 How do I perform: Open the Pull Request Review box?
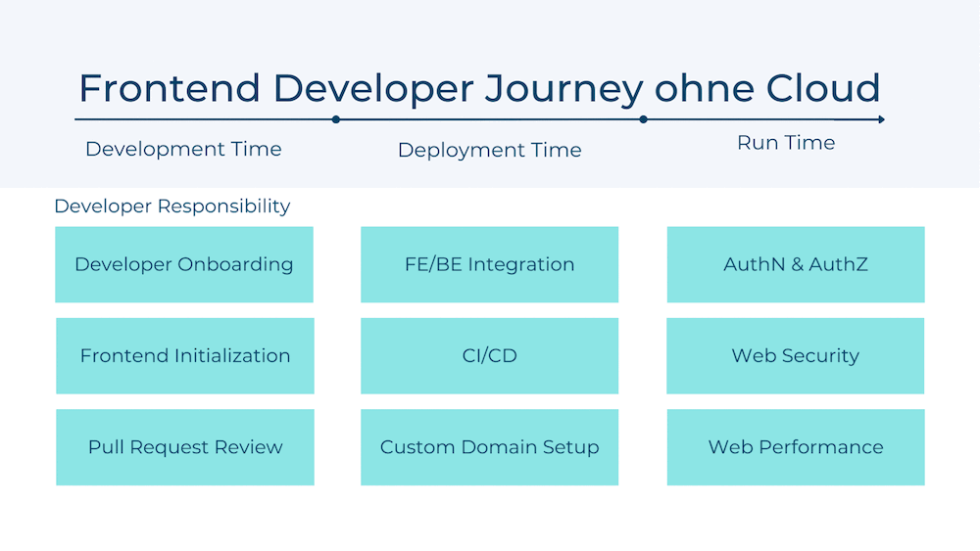(185, 447)
